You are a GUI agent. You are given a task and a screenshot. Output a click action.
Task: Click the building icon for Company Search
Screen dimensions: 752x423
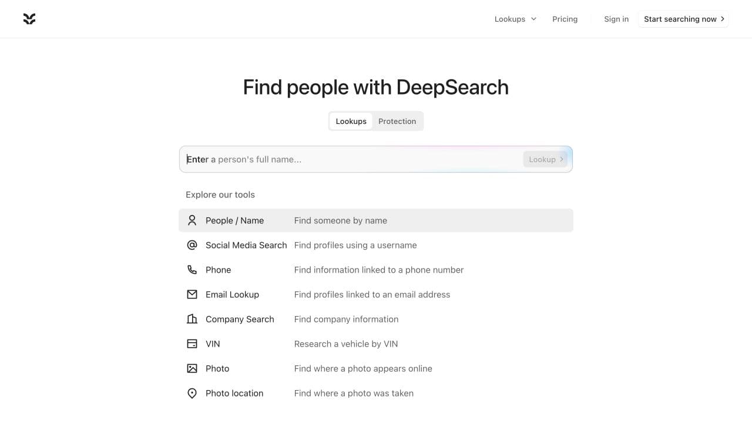[192, 319]
